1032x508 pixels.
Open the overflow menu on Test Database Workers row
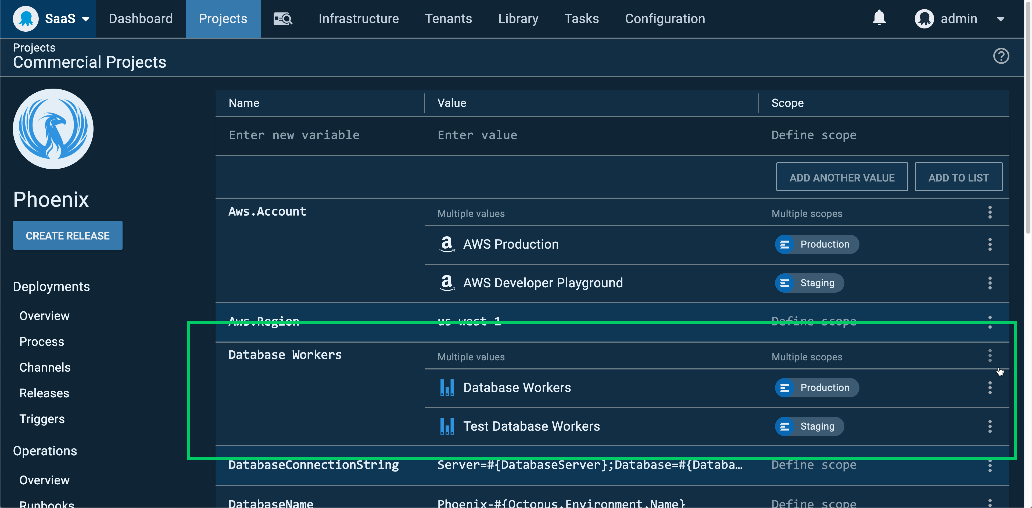click(x=990, y=426)
